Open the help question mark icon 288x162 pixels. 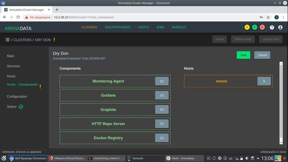(x=272, y=27)
